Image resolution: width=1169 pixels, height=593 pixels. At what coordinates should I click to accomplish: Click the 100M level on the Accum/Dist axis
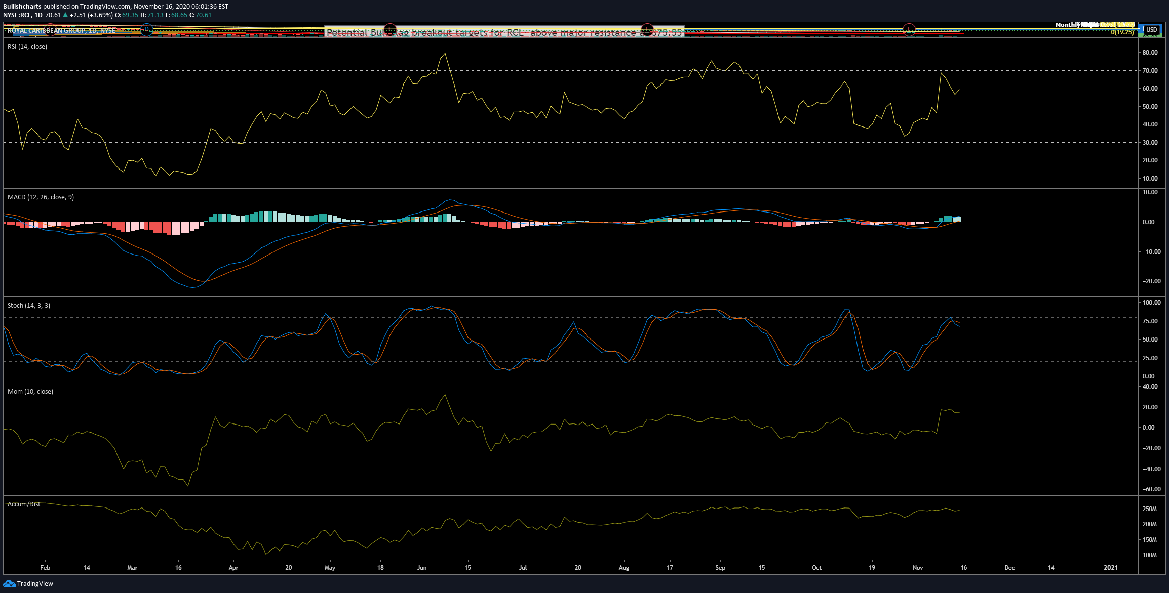(x=1150, y=555)
